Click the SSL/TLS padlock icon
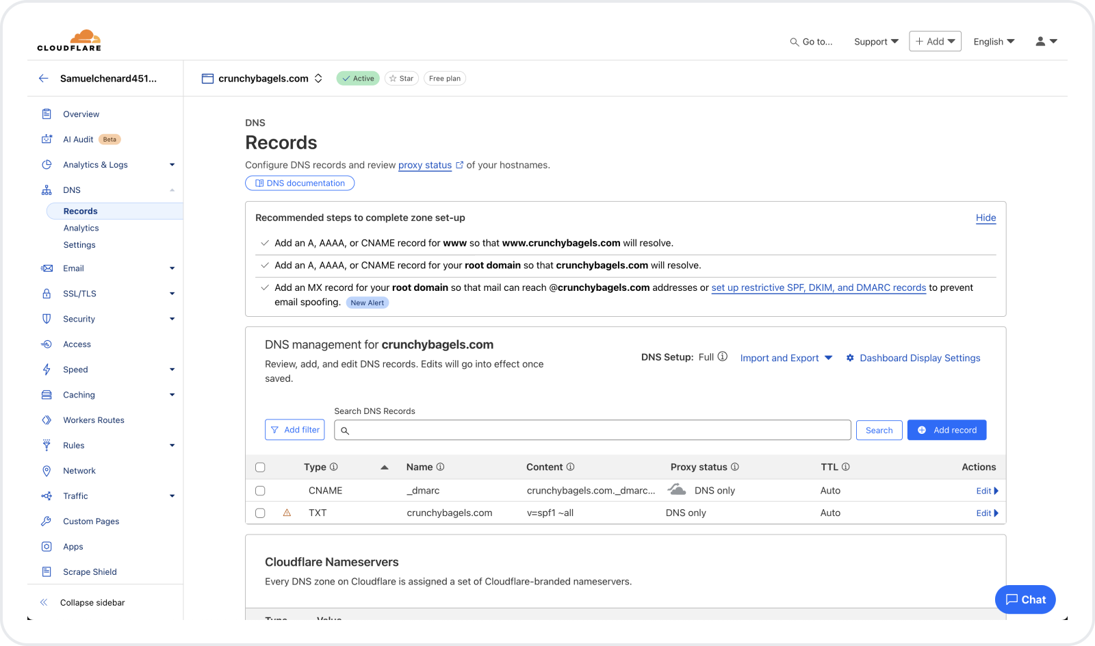 [x=47, y=294]
